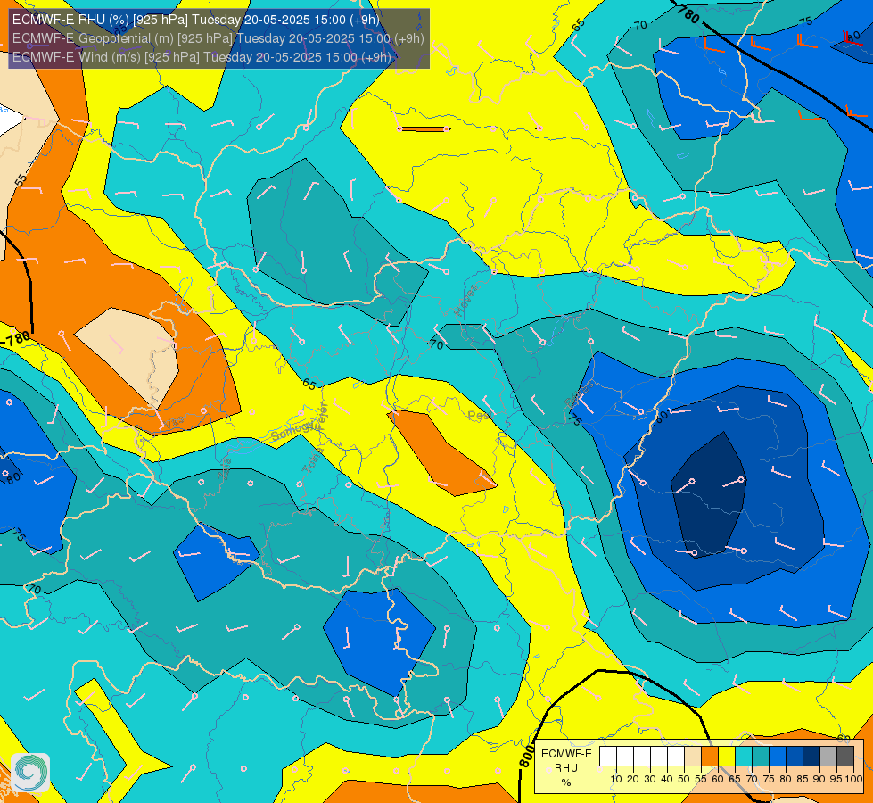Click the ECMWF logo icon
873x803 pixels.
pos(30,773)
